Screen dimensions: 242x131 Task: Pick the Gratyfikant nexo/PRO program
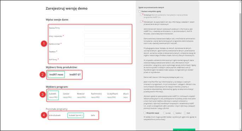point(113,96)
